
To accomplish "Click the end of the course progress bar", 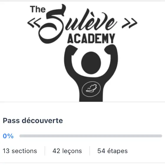I will click(x=161, y=136).
